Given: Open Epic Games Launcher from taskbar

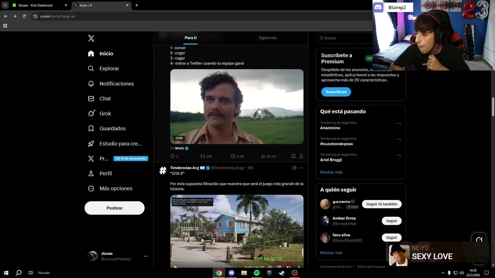Looking at the screenshot, I should (270, 273).
